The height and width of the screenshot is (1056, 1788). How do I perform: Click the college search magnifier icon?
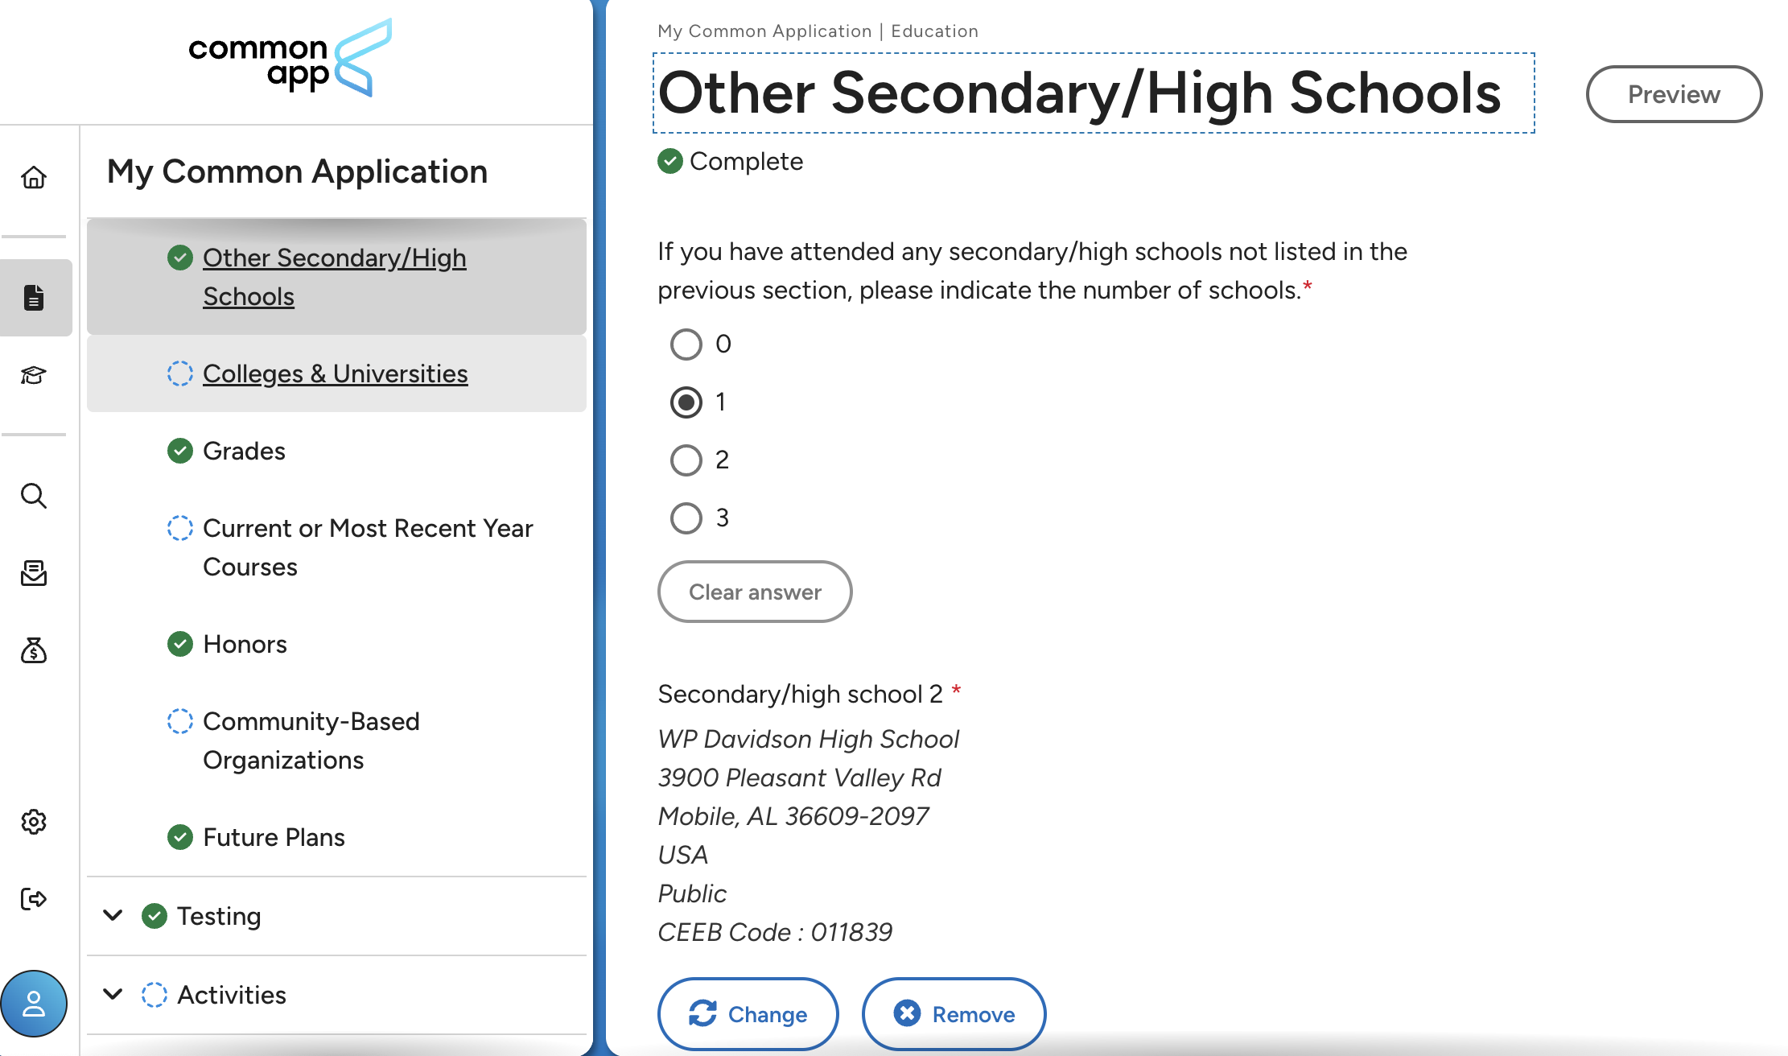(x=34, y=497)
